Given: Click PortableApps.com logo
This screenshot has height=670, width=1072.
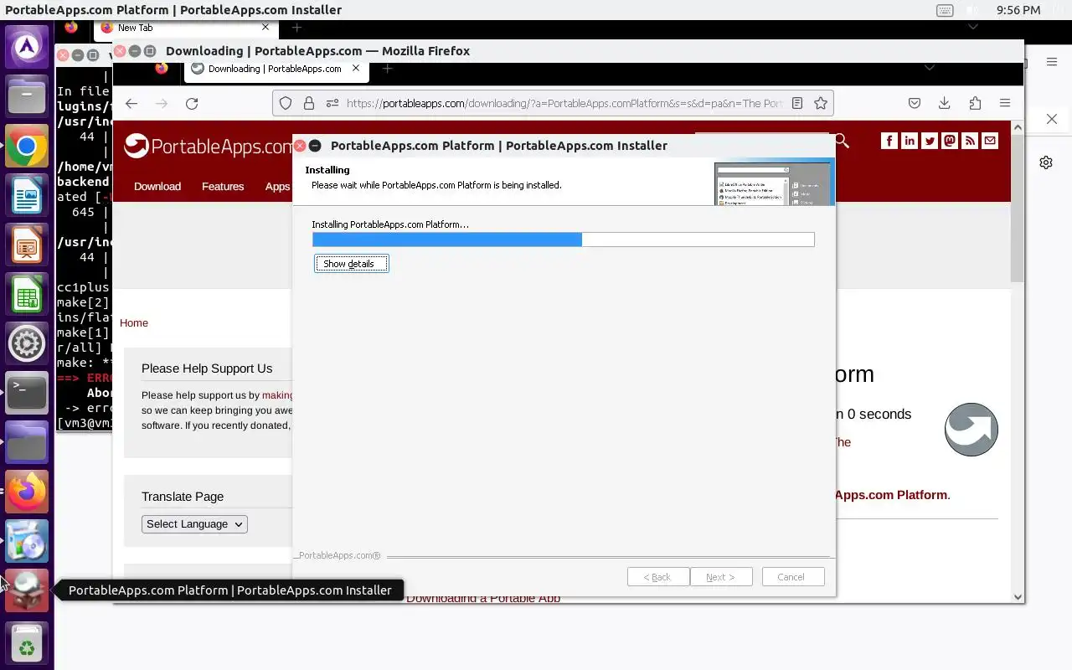Looking at the screenshot, I should click(208, 147).
